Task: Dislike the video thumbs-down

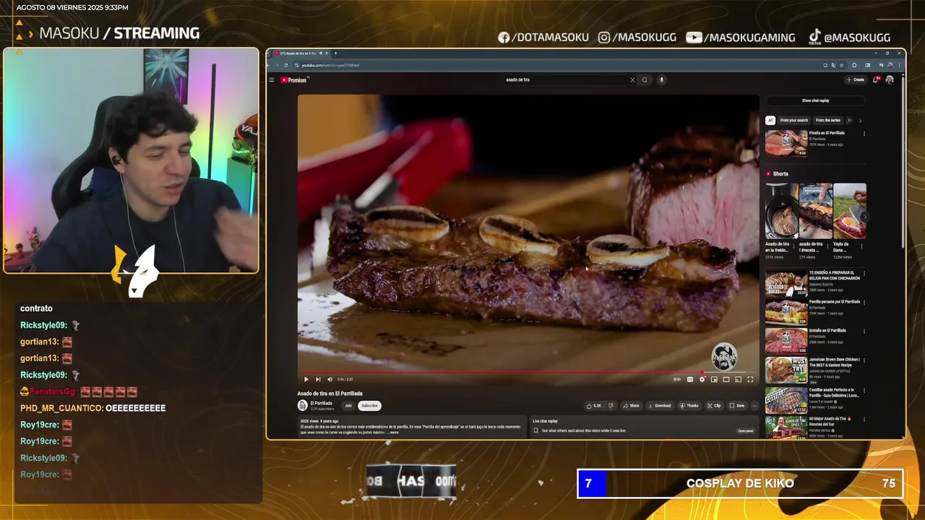Action: 611,406
